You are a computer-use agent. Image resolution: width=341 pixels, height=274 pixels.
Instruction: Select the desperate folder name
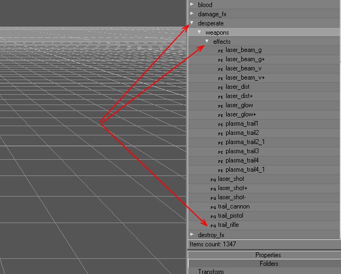[x=211, y=23]
